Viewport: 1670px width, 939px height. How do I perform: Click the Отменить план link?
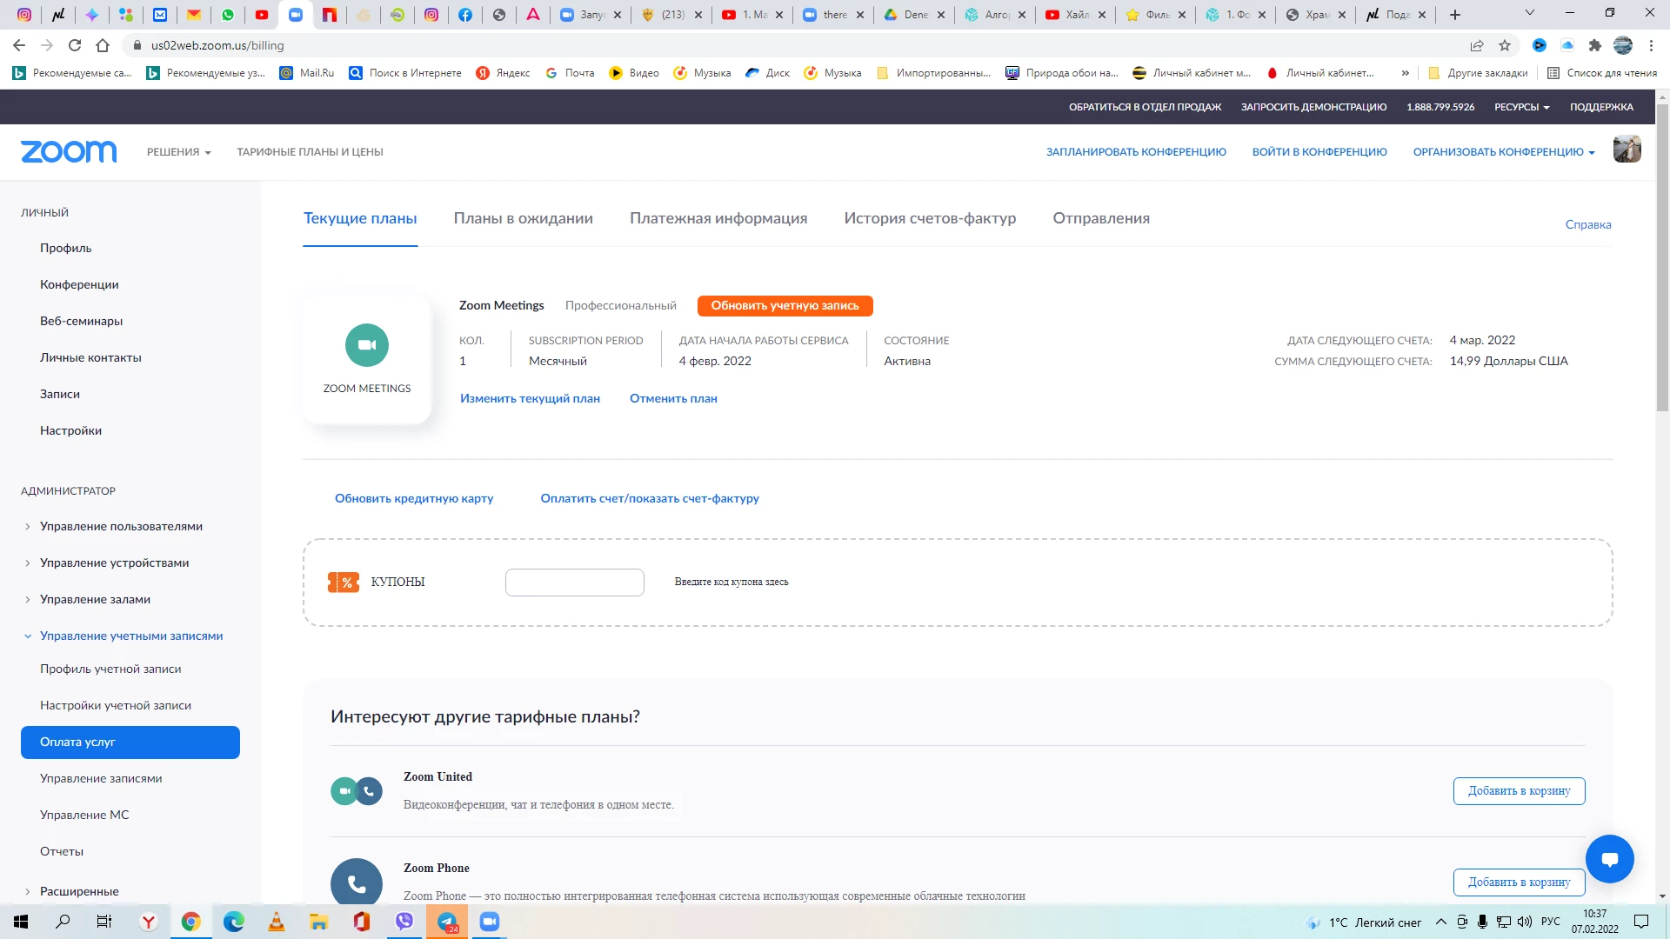coord(673,398)
